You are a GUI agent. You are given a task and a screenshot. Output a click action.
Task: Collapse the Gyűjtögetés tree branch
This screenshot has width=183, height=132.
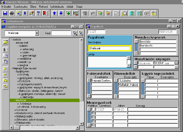point(15,72)
